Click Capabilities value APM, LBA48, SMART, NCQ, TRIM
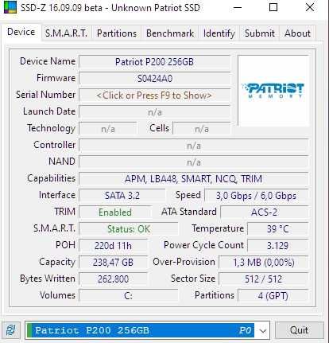 click(194, 179)
